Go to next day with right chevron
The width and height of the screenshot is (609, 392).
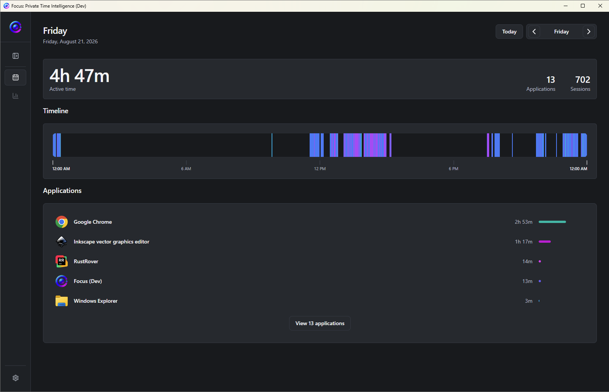click(x=589, y=32)
